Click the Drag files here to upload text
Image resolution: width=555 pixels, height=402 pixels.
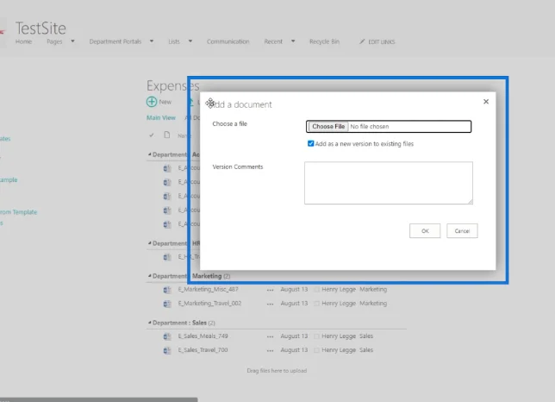(277, 370)
